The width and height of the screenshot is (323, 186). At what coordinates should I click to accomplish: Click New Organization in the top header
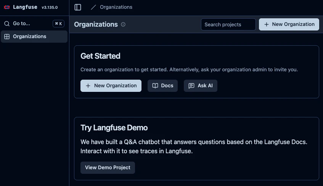[x=289, y=24]
